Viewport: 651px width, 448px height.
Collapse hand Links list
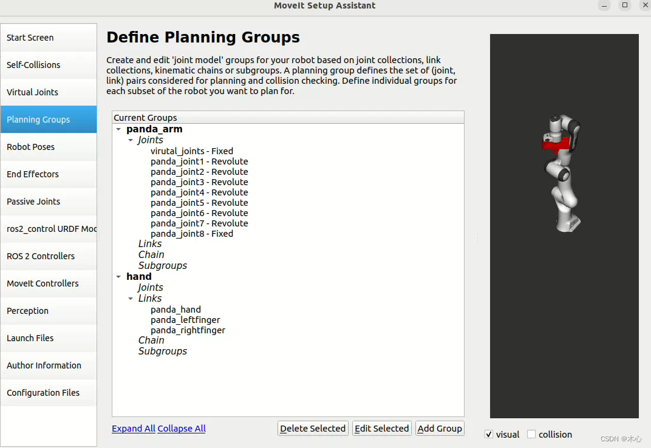click(x=131, y=299)
